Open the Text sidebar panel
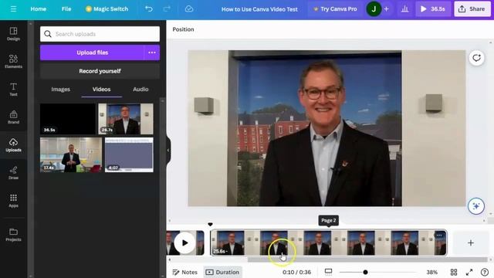 [x=13, y=90]
